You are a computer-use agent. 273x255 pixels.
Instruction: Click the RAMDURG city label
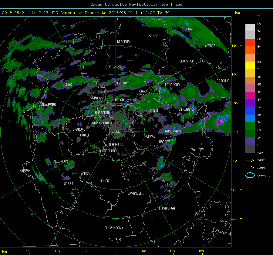(97, 98)
